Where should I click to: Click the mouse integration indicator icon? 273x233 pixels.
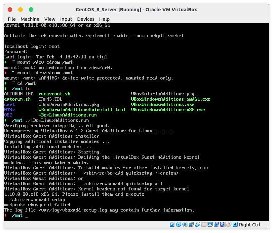tap(229, 224)
